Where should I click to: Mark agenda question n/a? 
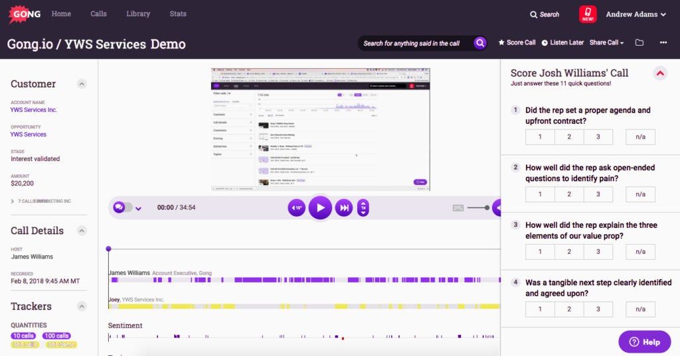pyautogui.click(x=641, y=137)
